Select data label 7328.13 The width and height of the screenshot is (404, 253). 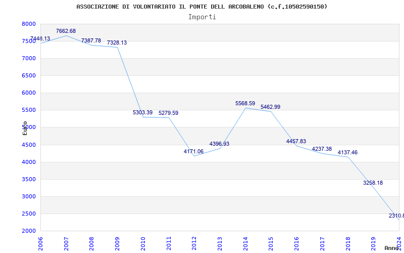(117, 43)
